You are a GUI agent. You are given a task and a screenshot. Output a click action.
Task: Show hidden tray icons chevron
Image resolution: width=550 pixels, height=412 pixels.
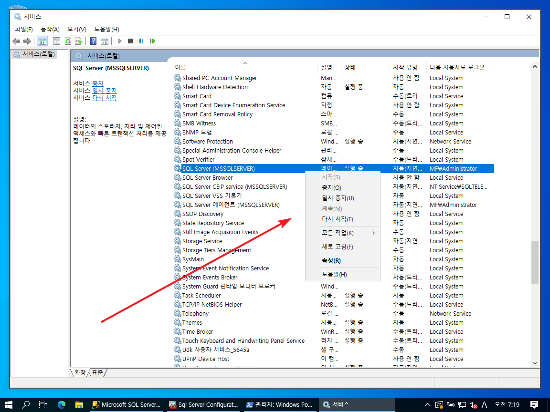pyautogui.click(x=428, y=405)
